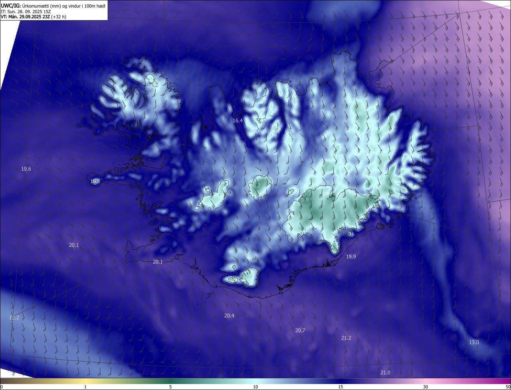The width and height of the screenshot is (511, 390).
Task: Select the 20.7 value label over the ocean
Action: click(x=300, y=331)
